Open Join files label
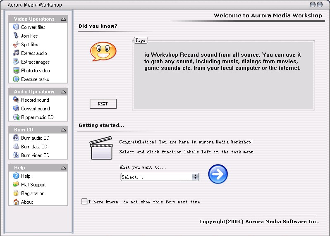Viewport: 330px width, 236px height. pyautogui.click(x=29, y=36)
